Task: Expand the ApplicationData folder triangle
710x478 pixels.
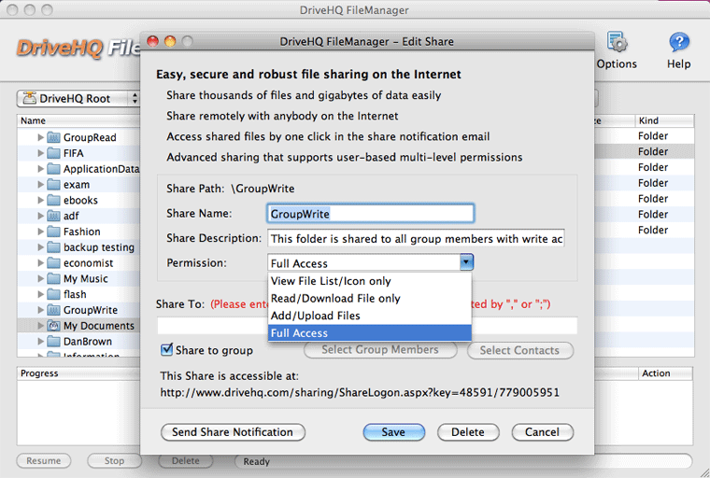Action: tap(40, 169)
